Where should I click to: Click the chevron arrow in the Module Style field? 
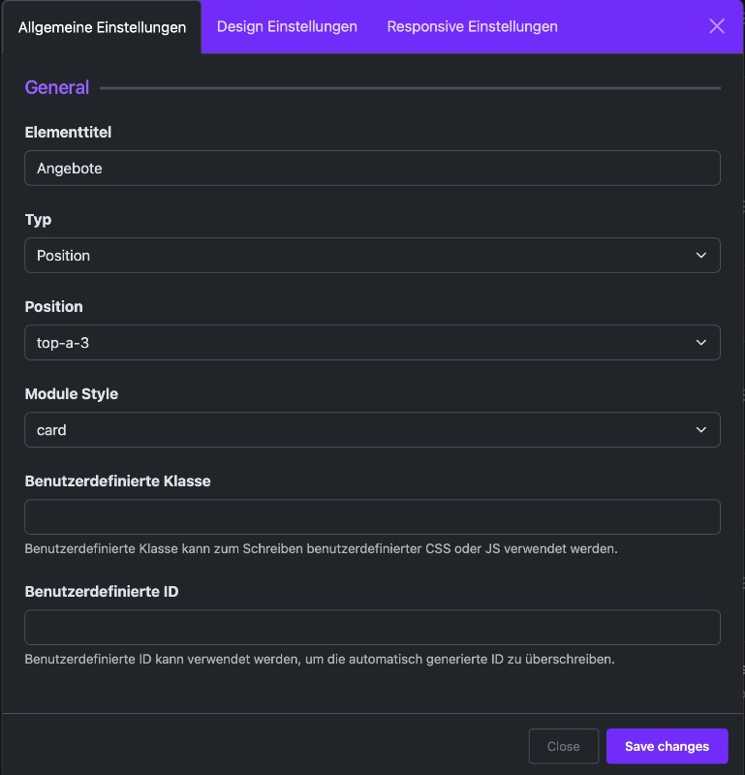[x=700, y=430]
